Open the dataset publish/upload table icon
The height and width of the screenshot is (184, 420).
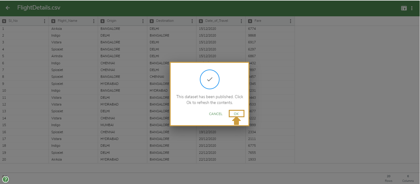pyautogui.click(x=404, y=8)
